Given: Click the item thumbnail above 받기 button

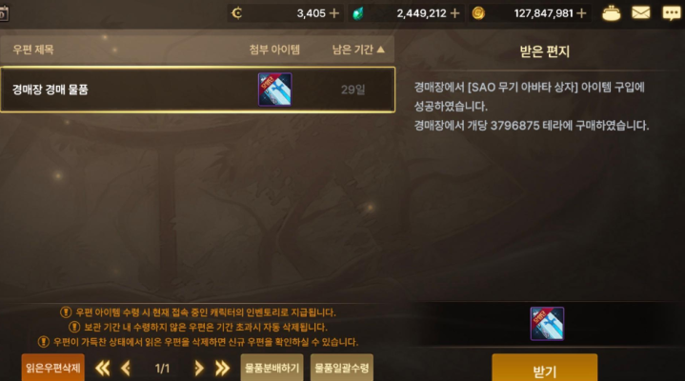Looking at the screenshot, I should (x=547, y=324).
